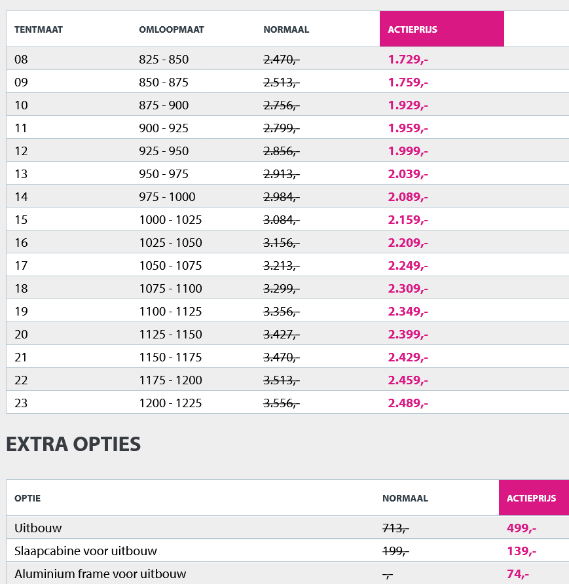Click the TENTMAAT column header

point(39,29)
